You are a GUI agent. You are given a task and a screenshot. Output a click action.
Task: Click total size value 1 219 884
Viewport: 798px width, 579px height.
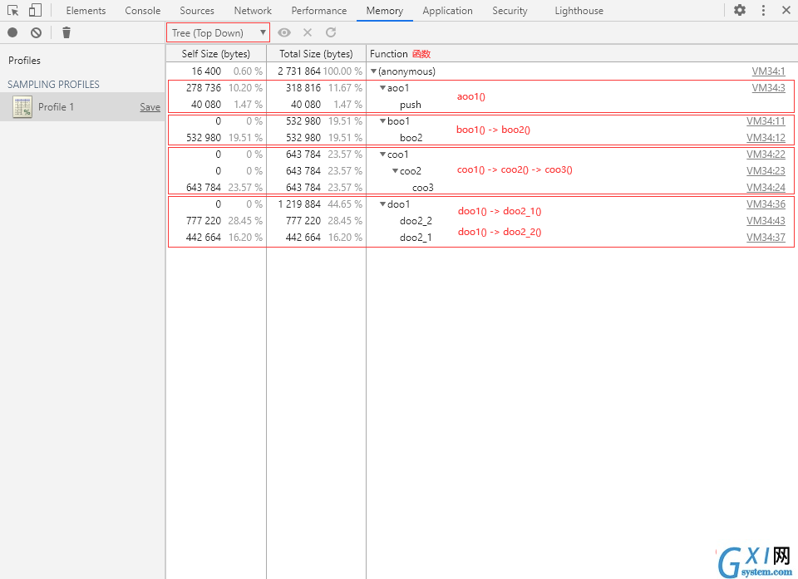tap(299, 204)
